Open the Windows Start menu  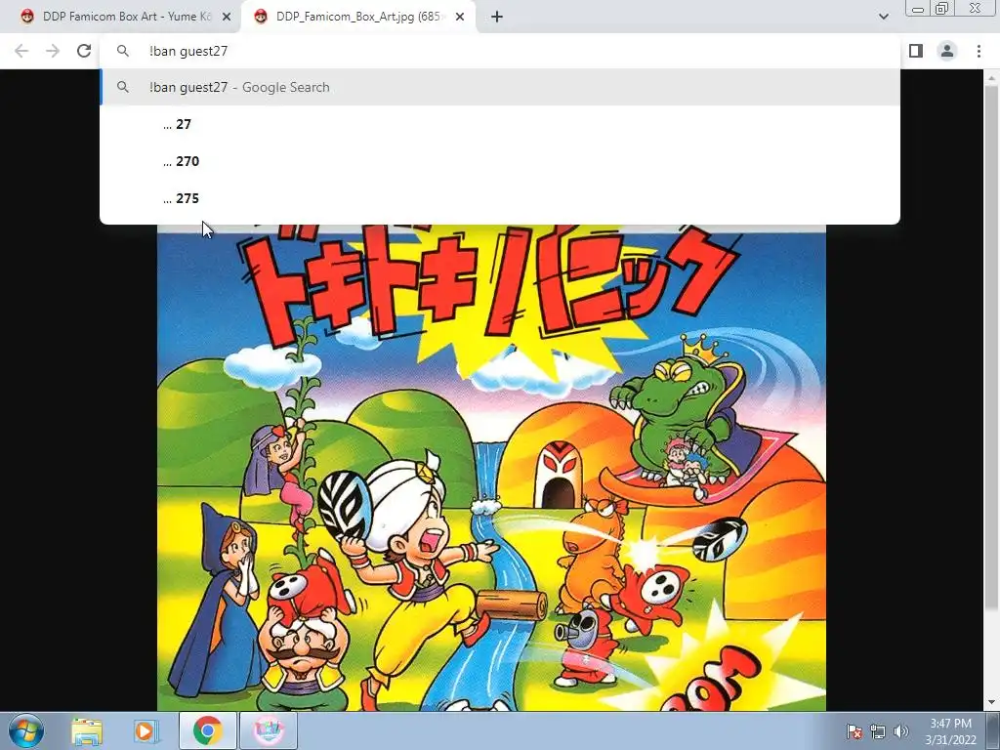coord(26,730)
